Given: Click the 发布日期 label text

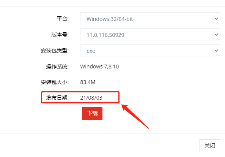Looking at the screenshot, I should pyautogui.click(x=57, y=98).
